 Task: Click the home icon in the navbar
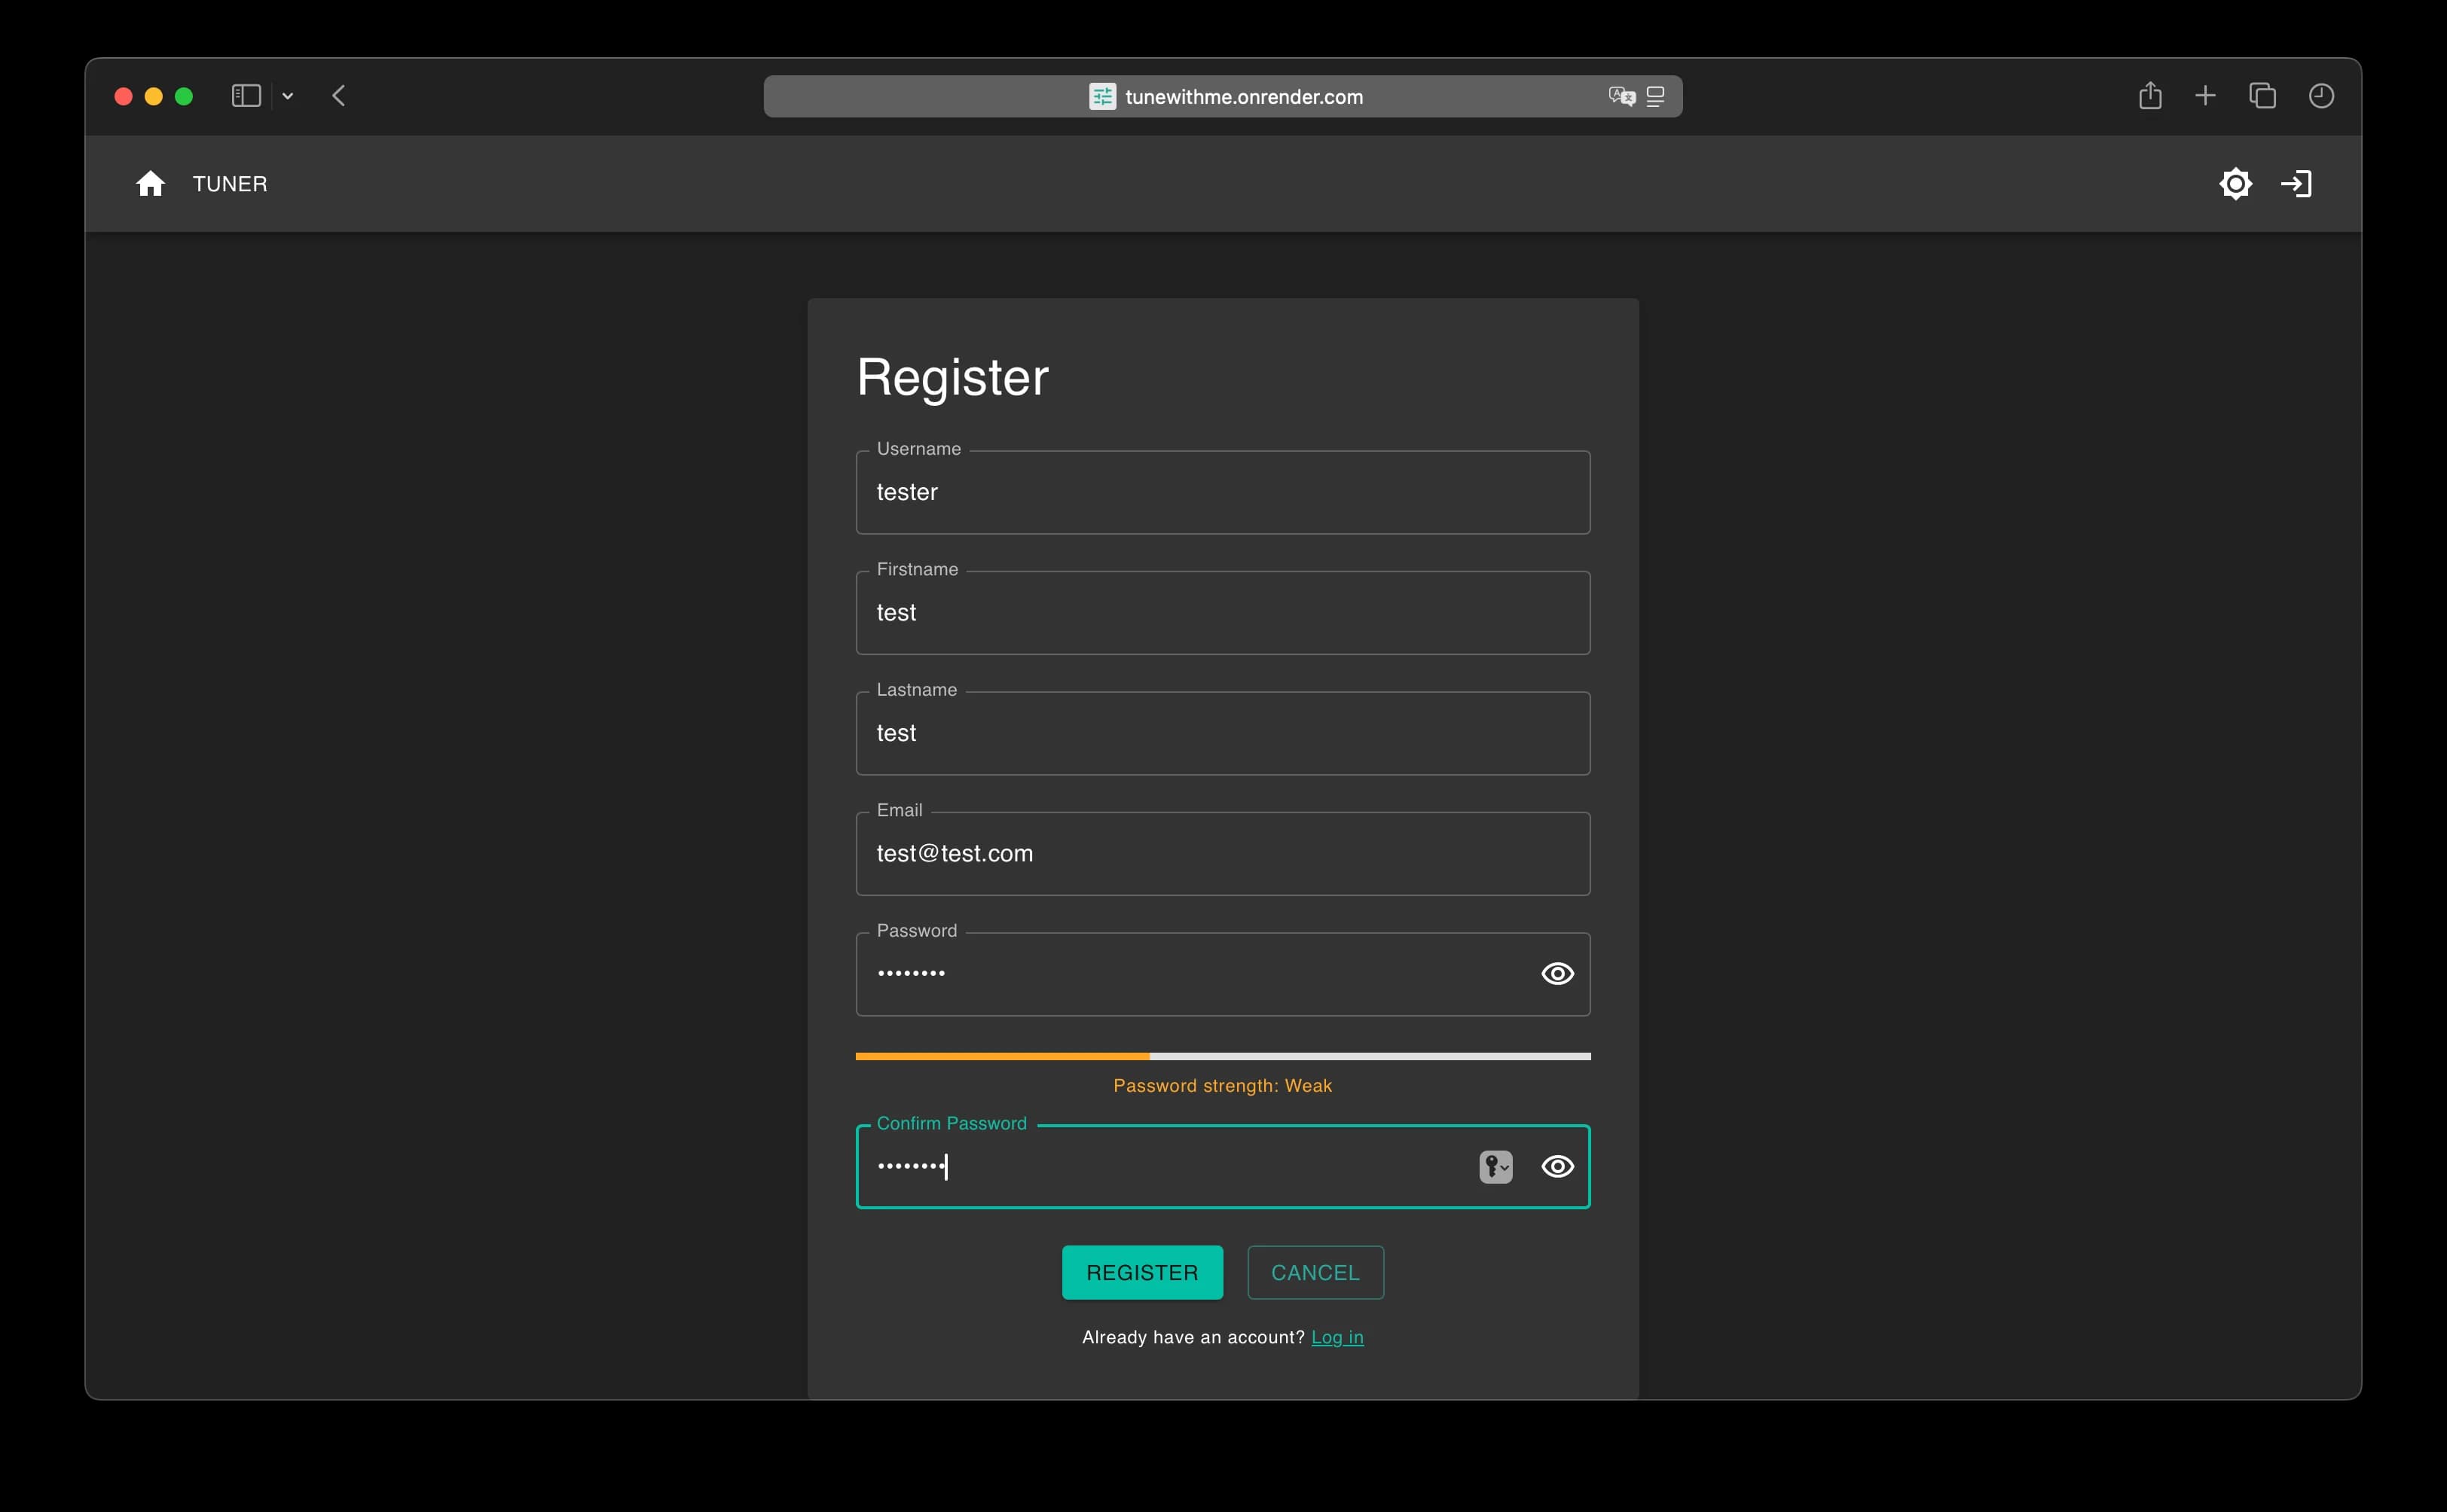[150, 183]
